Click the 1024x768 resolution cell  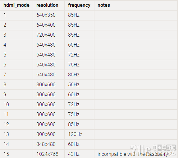[49, 154]
